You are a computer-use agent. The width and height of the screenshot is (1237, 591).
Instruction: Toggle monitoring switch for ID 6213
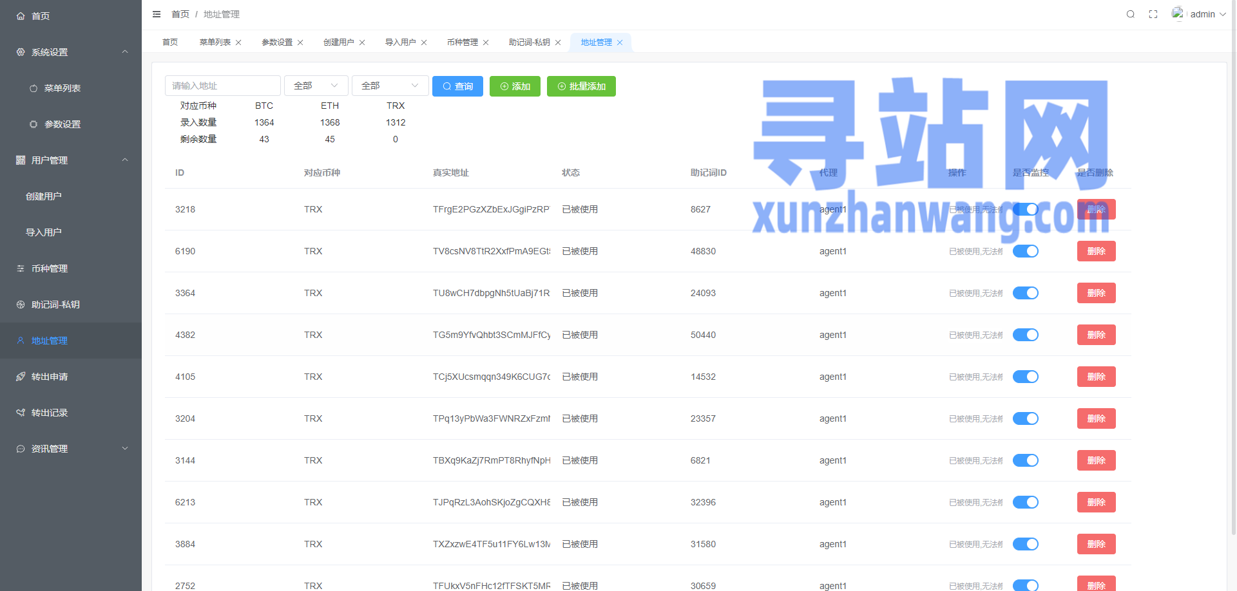click(1026, 502)
